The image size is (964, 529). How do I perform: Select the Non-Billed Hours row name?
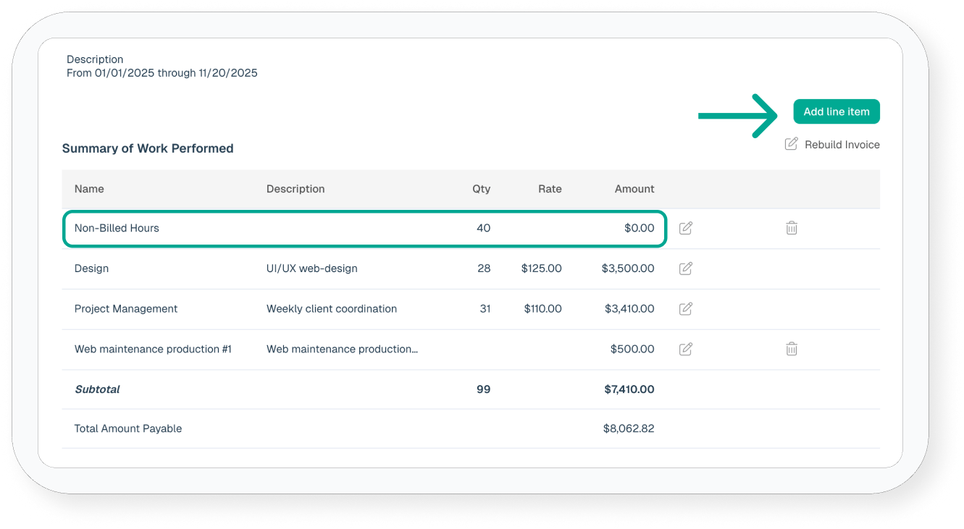[117, 228]
